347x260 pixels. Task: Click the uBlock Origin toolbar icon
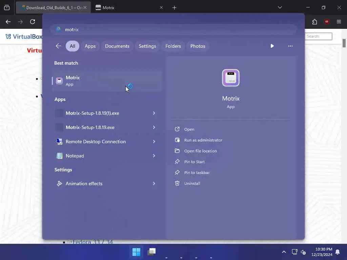(x=327, y=22)
